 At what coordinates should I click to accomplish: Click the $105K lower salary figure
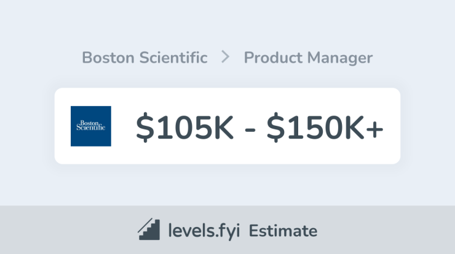click(185, 127)
